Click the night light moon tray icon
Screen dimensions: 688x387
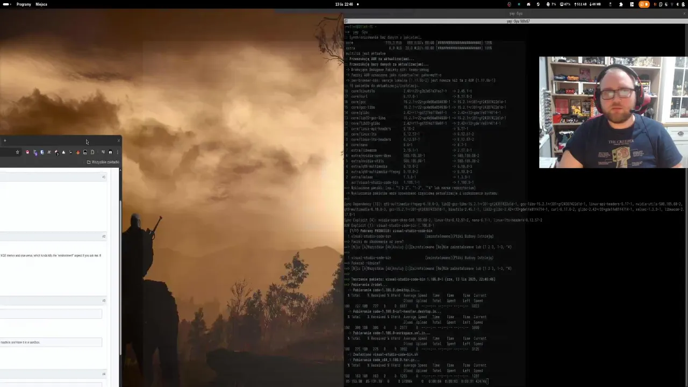point(666,4)
